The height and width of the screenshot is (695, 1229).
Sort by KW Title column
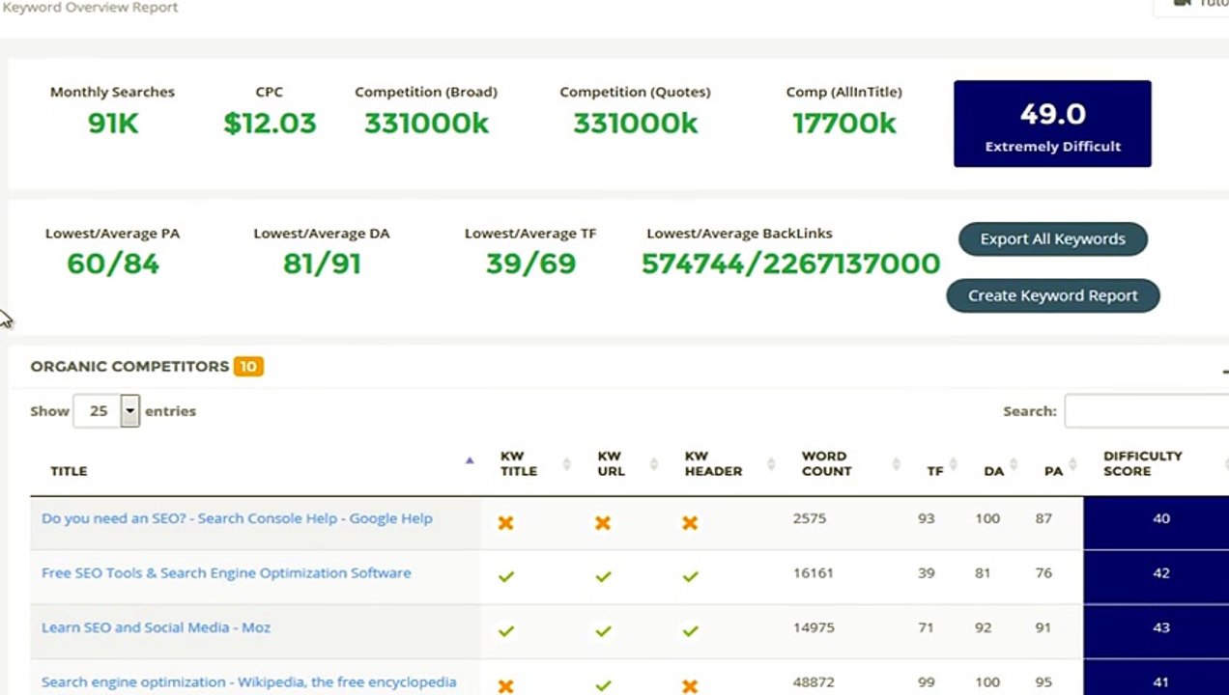(518, 463)
